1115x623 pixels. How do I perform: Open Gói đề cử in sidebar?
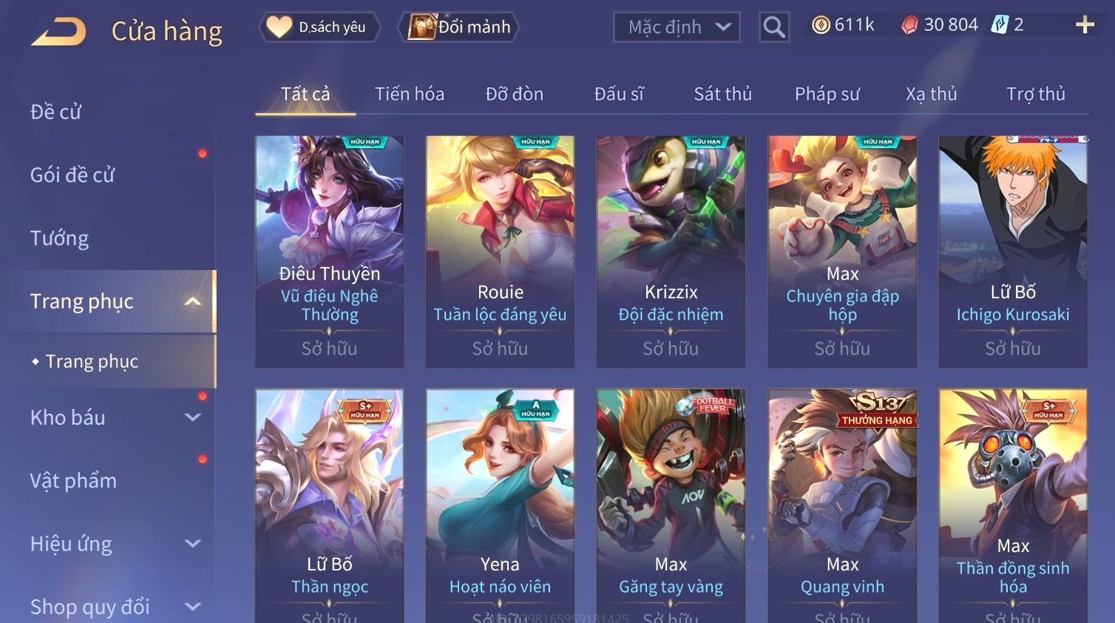pyautogui.click(x=72, y=175)
